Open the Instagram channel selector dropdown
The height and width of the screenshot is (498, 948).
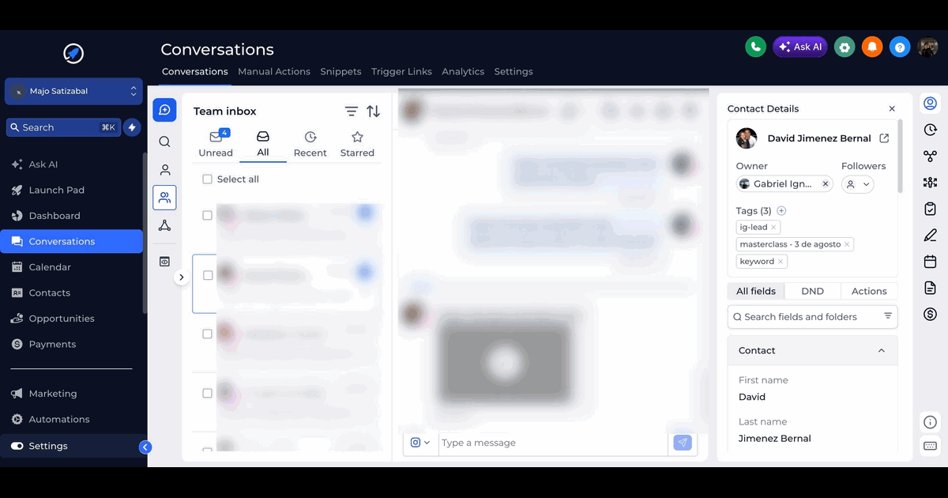420,443
